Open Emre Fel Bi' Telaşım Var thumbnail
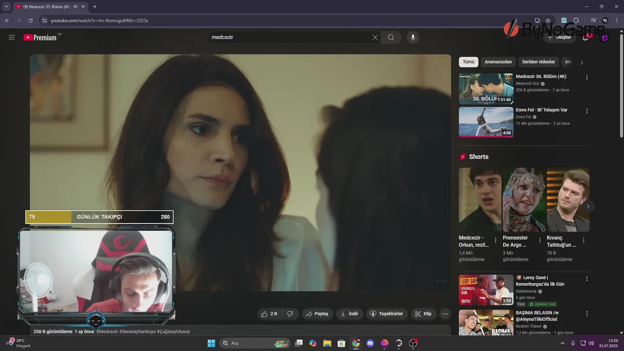This screenshot has height=351, width=624. (x=486, y=122)
